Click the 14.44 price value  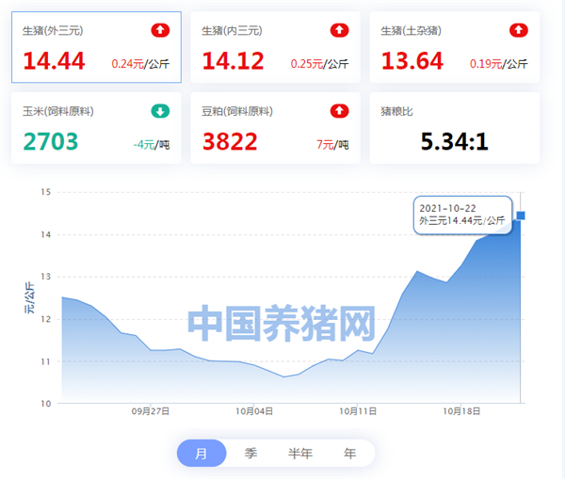coord(54,60)
